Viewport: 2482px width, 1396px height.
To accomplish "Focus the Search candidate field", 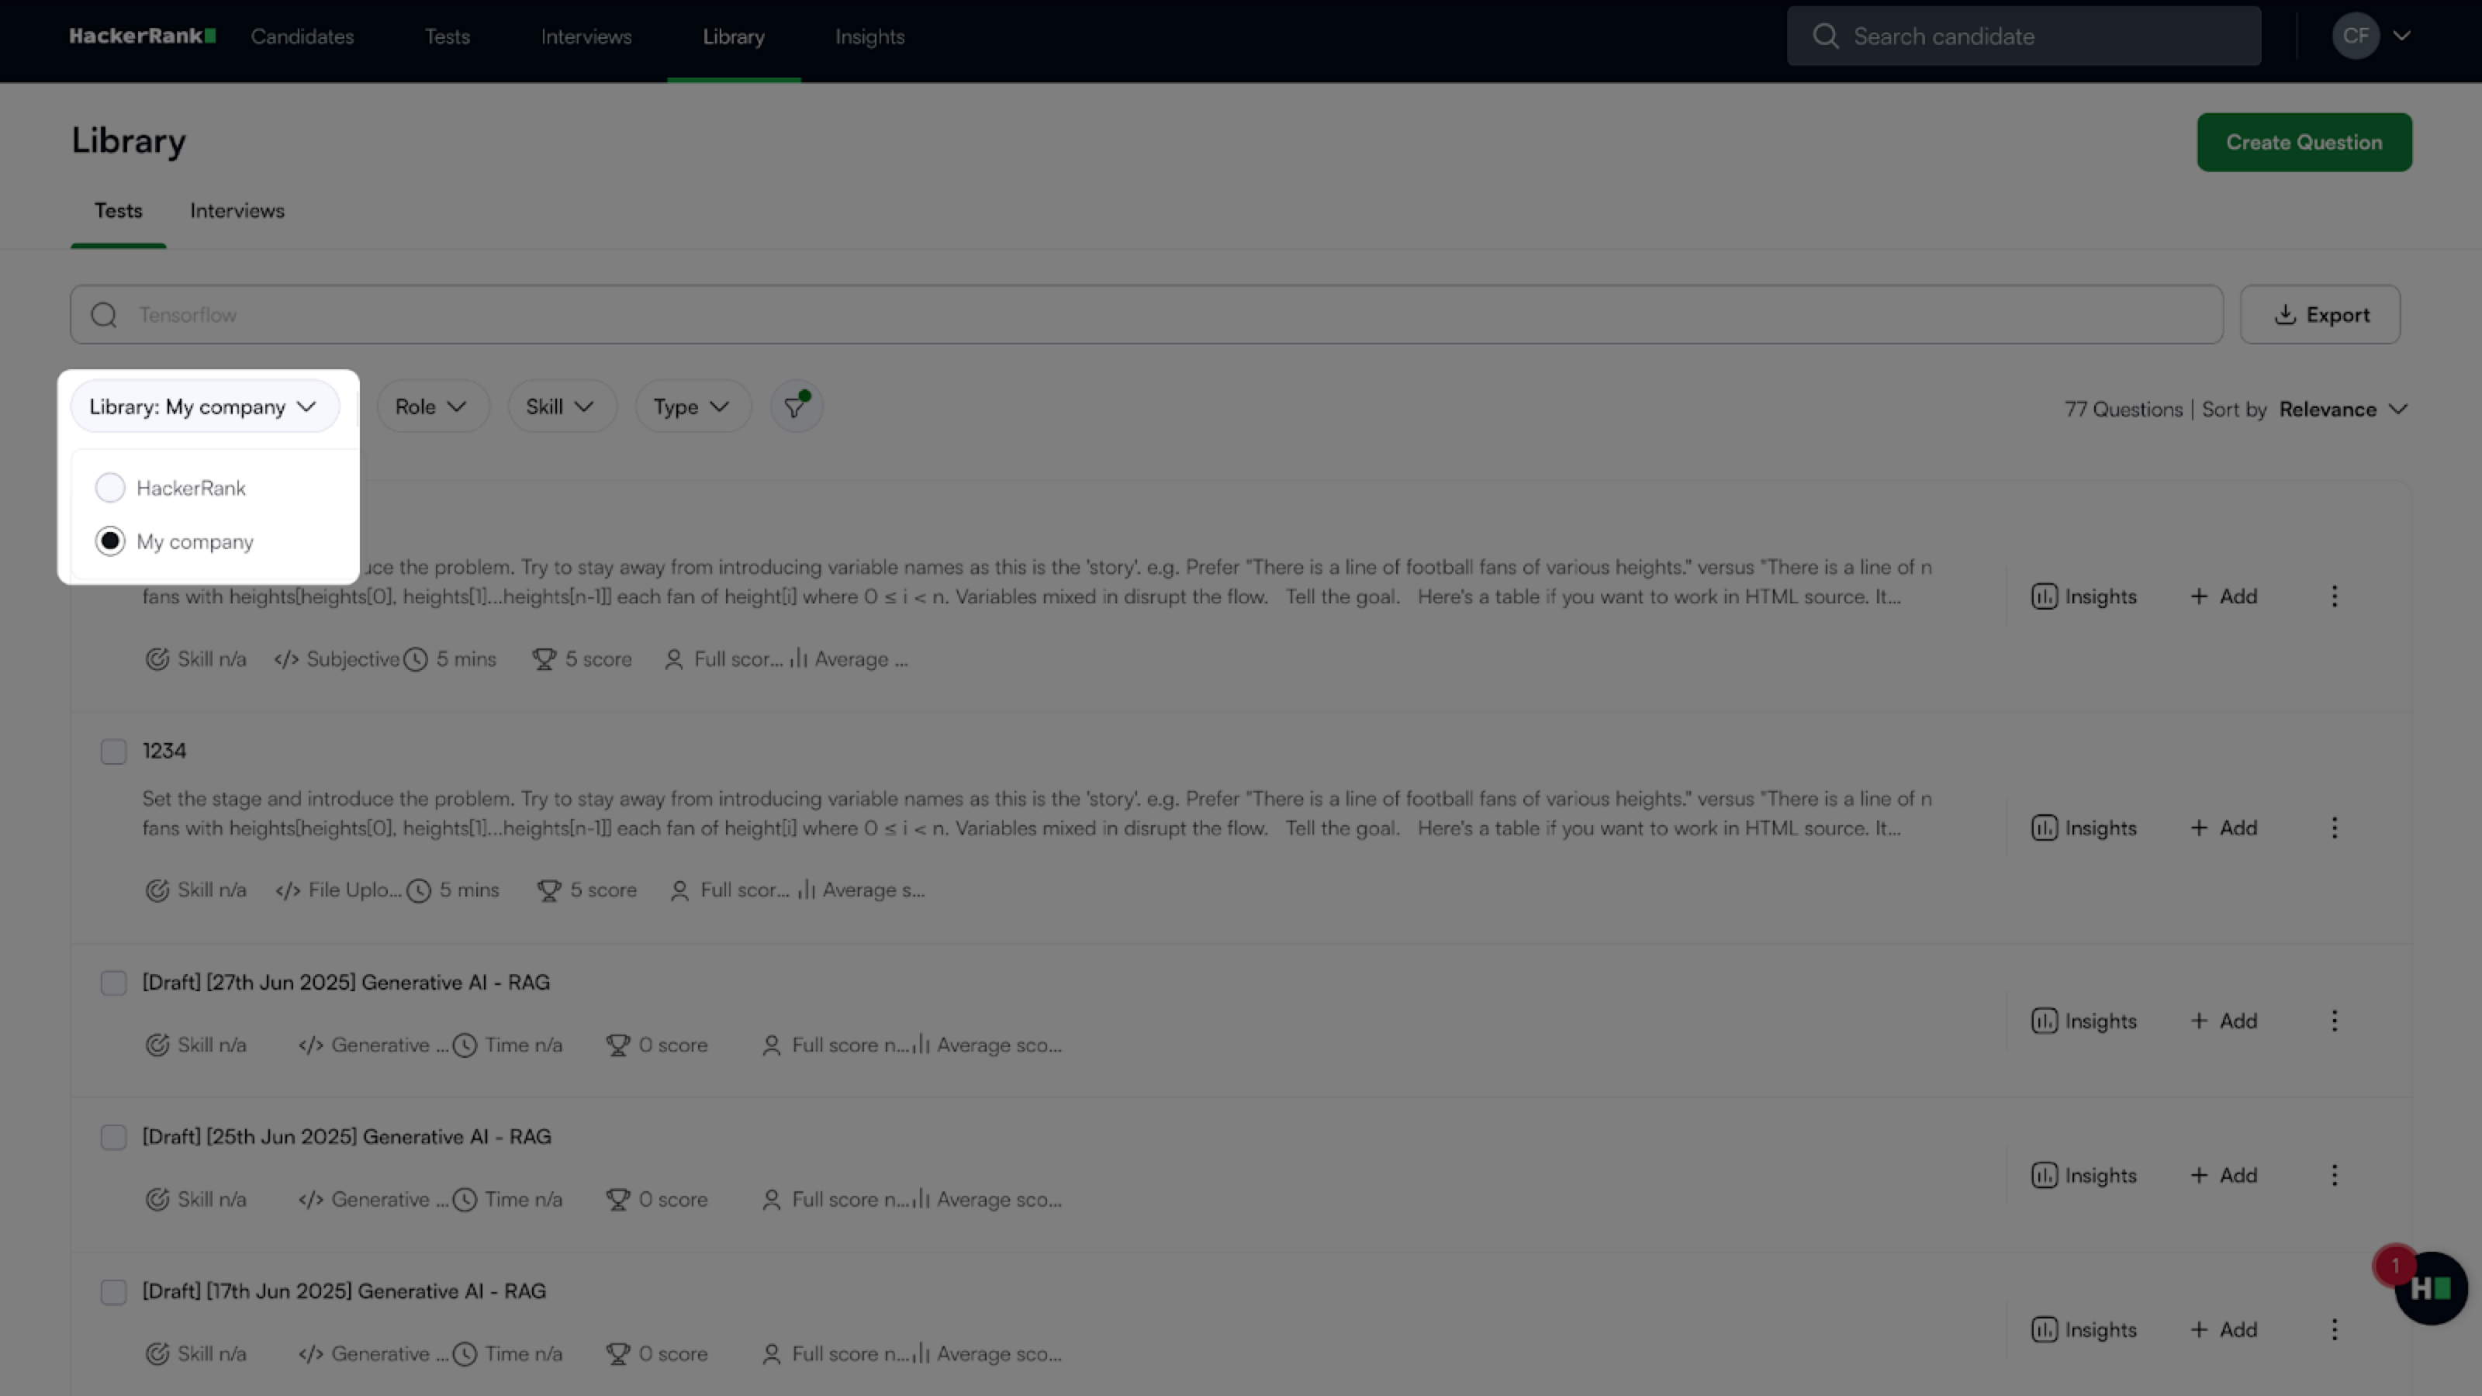I will point(2024,36).
